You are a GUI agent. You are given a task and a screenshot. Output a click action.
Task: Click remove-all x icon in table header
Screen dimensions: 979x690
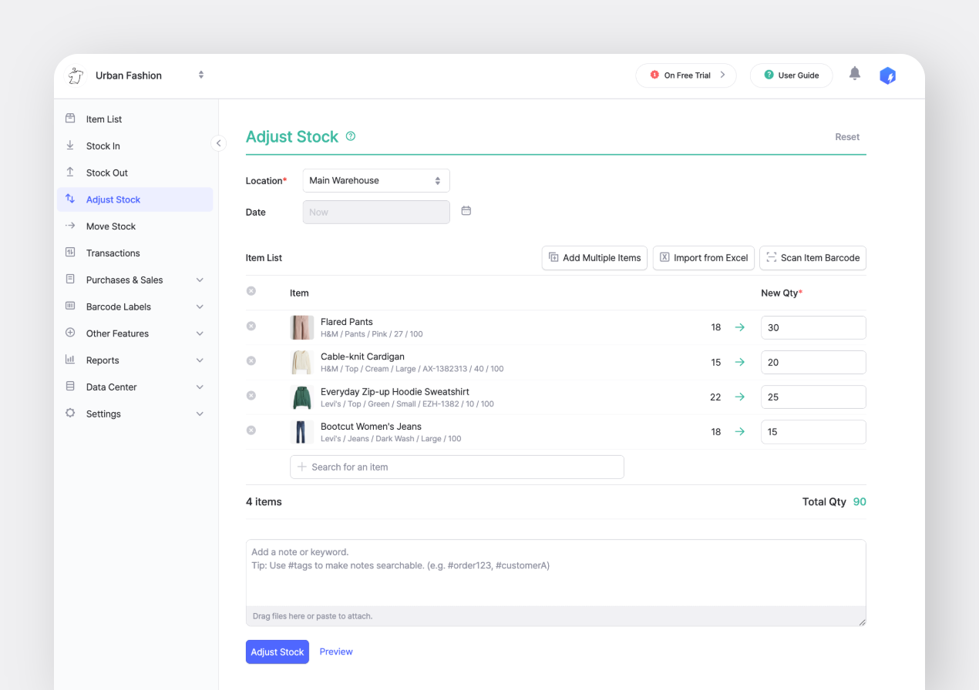point(251,291)
